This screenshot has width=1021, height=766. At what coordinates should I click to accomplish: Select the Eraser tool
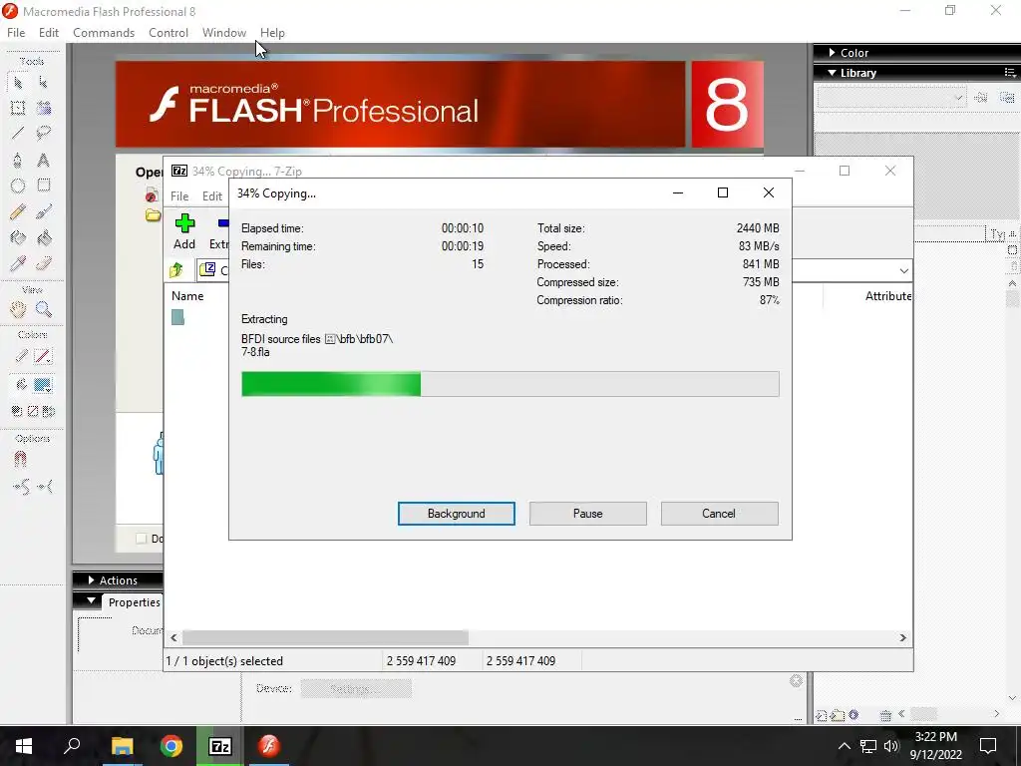pyautogui.click(x=44, y=263)
